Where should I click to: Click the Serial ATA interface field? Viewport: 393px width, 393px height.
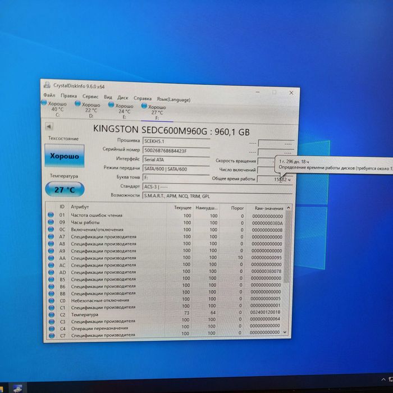[176, 159]
